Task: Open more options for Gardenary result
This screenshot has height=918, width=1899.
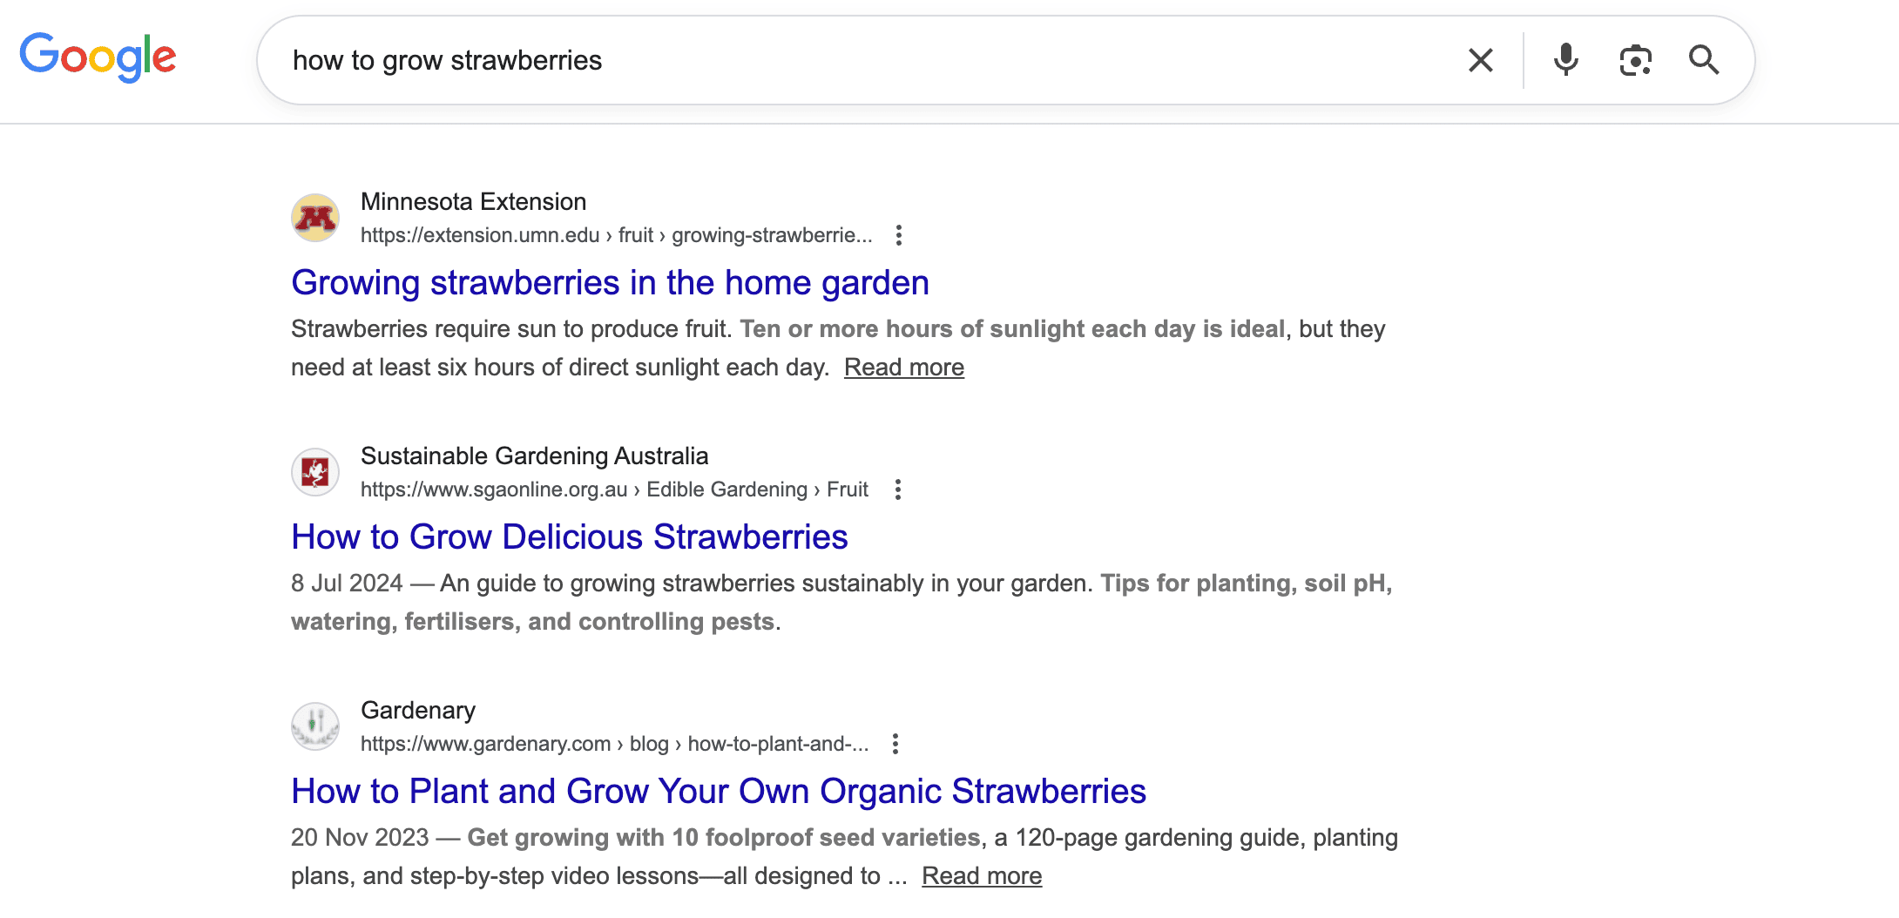Action: (895, 744)
